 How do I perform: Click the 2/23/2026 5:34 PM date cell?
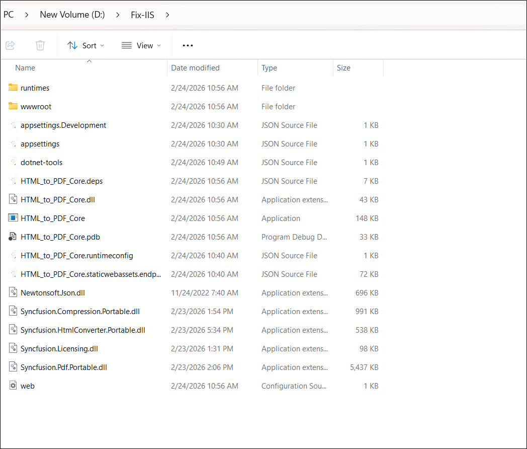[x=202, y=330]
